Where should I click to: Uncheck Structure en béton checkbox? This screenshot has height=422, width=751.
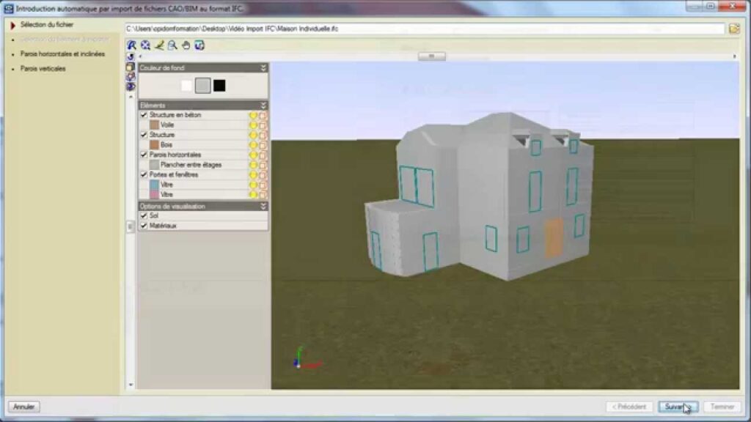144,115
